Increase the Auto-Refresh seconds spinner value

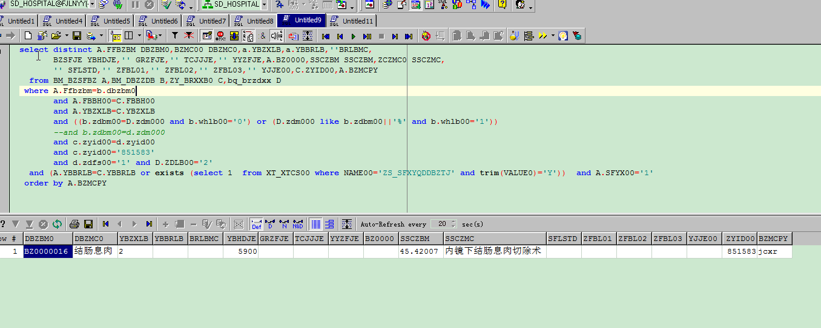(453, 221)
